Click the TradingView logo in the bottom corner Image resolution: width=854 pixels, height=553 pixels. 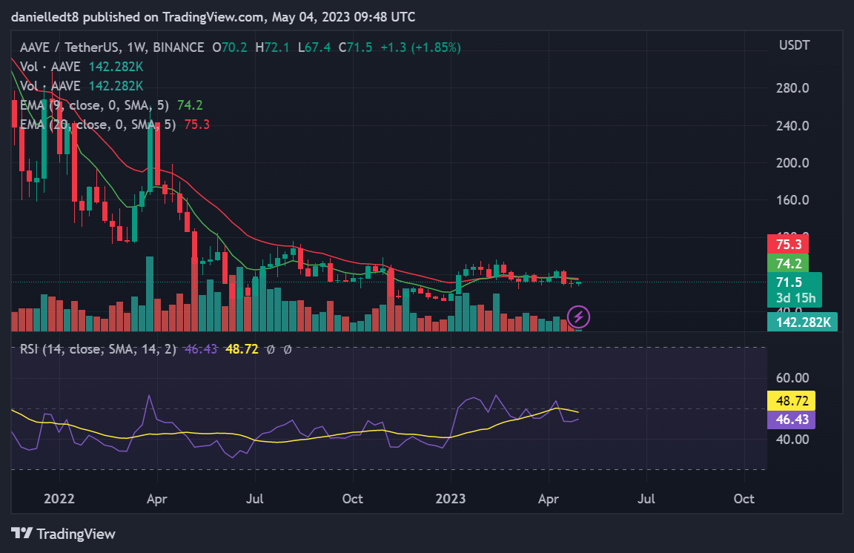tap(62, 534)
